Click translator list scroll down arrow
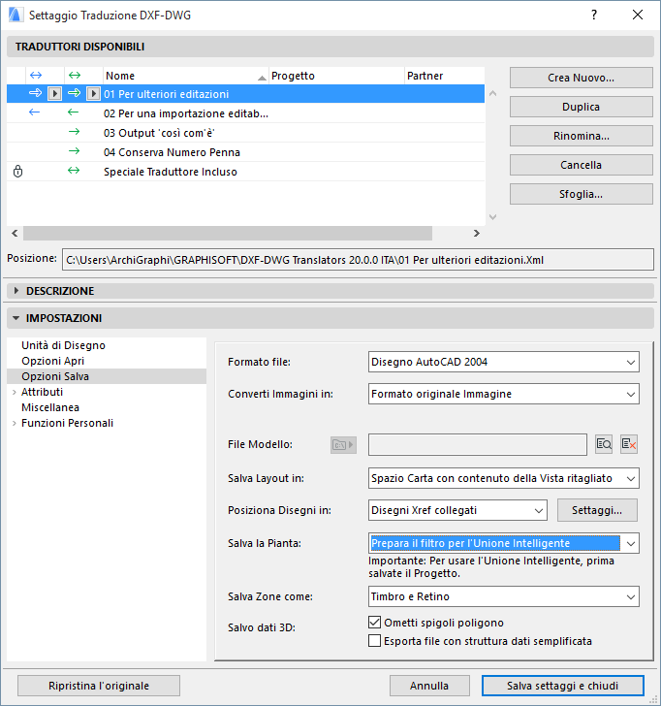661x706 pixels. pos(492,217)
